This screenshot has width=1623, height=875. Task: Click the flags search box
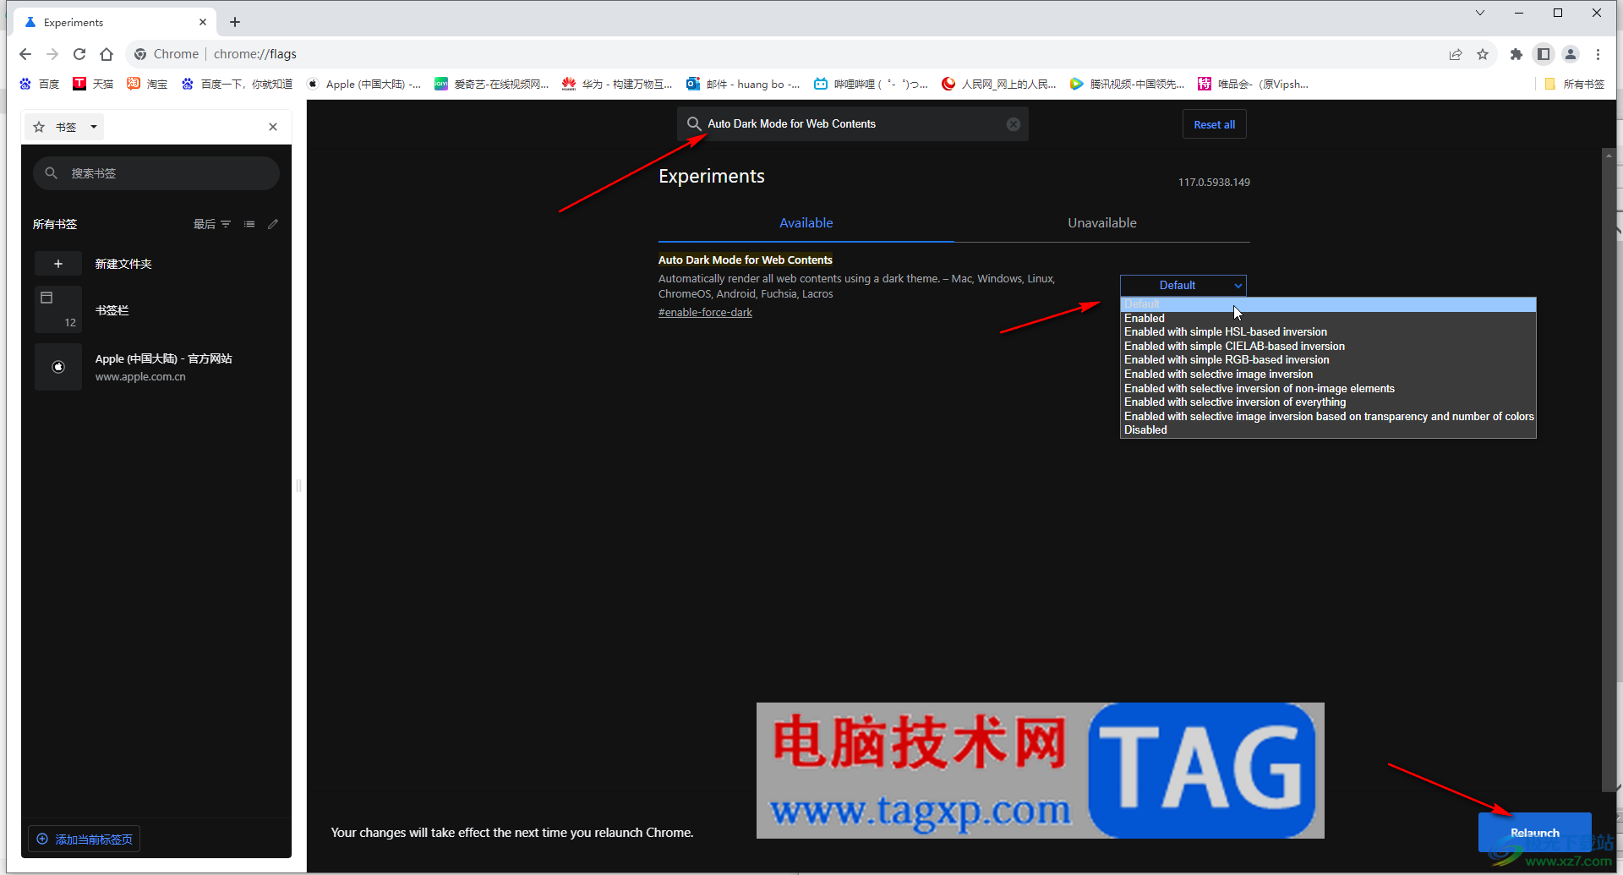852,124
